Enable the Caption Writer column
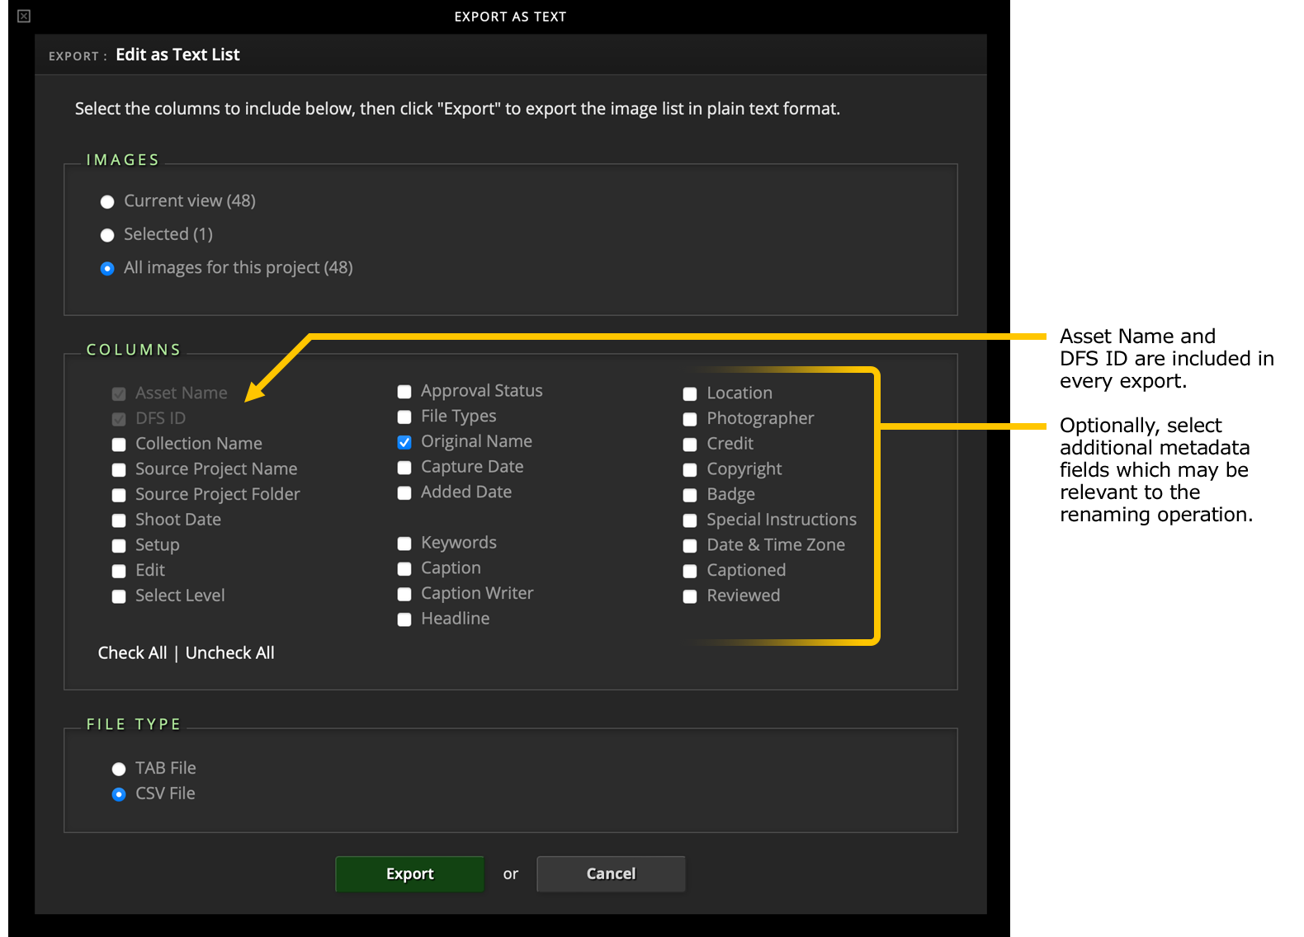This screenshot has width=1304, height=937. click(x=404, y=595)
